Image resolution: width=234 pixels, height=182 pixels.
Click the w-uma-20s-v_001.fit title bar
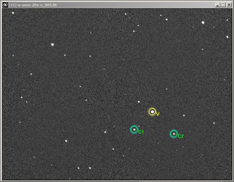click(99, 5)
